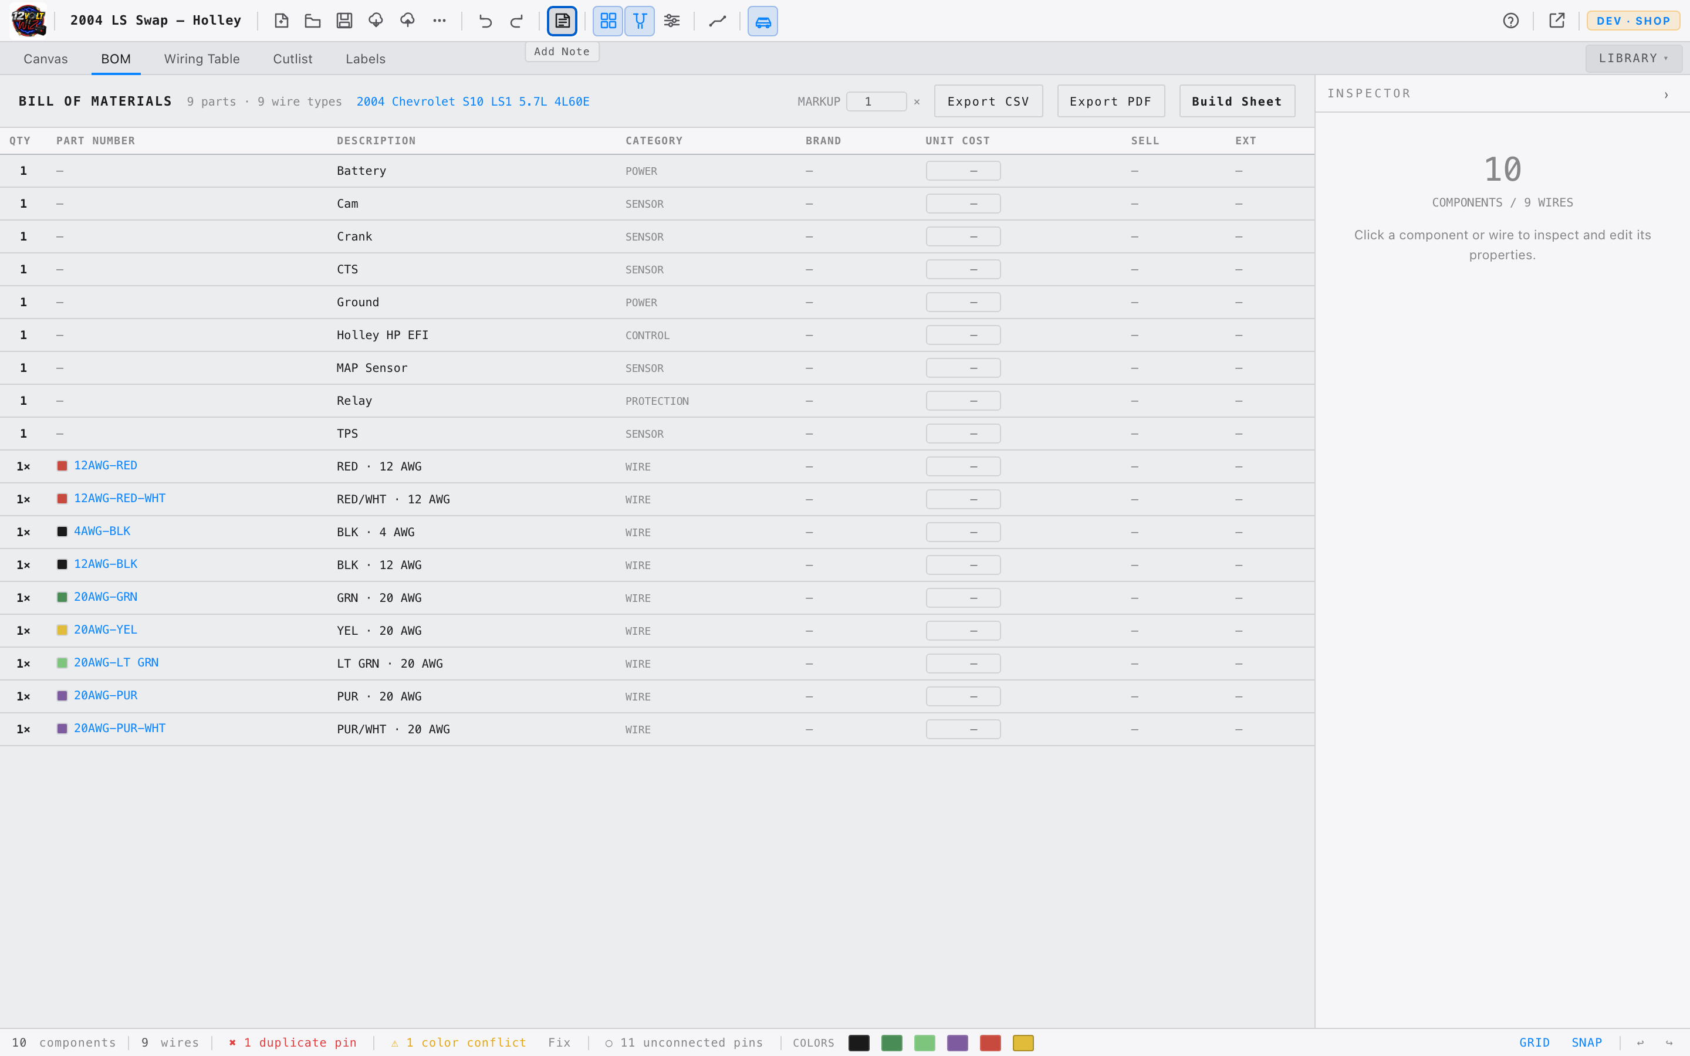Open the 12AWG-RED-WHT part number link
1690x1056 pixels.
point(120,499)
